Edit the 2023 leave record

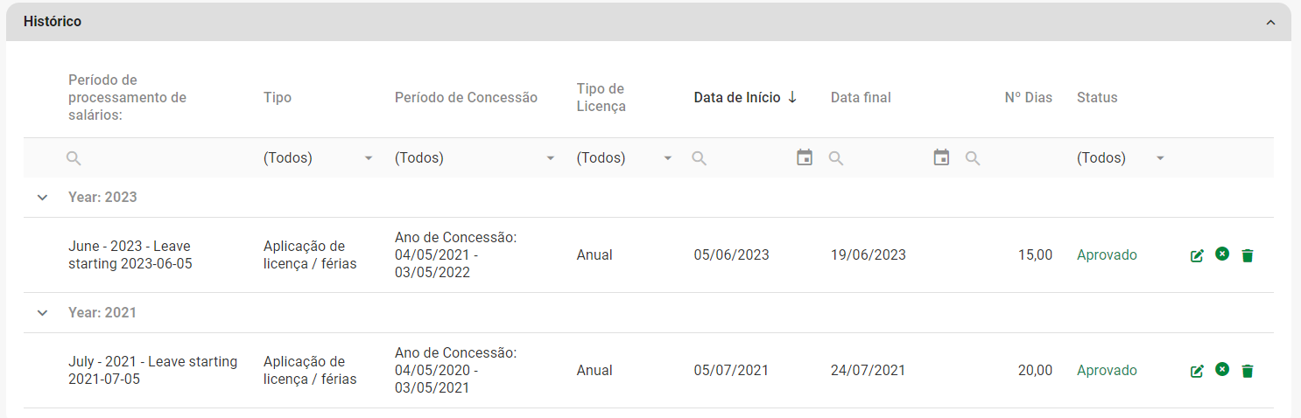(1197, 255)
